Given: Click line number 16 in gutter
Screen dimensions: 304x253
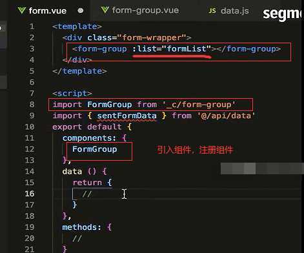Looking at the screenshot, I should 30,194.
